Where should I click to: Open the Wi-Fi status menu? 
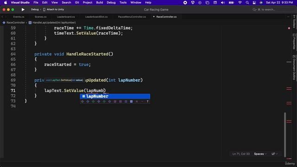pyautogui.click(x=240, y=3)
